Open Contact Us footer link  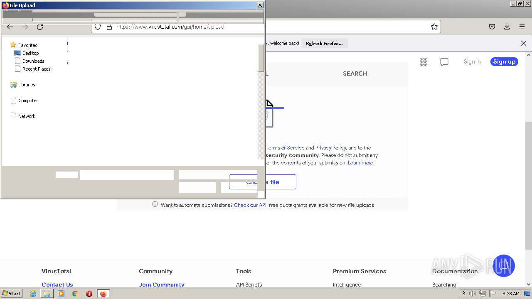click(x=57, y=284)
